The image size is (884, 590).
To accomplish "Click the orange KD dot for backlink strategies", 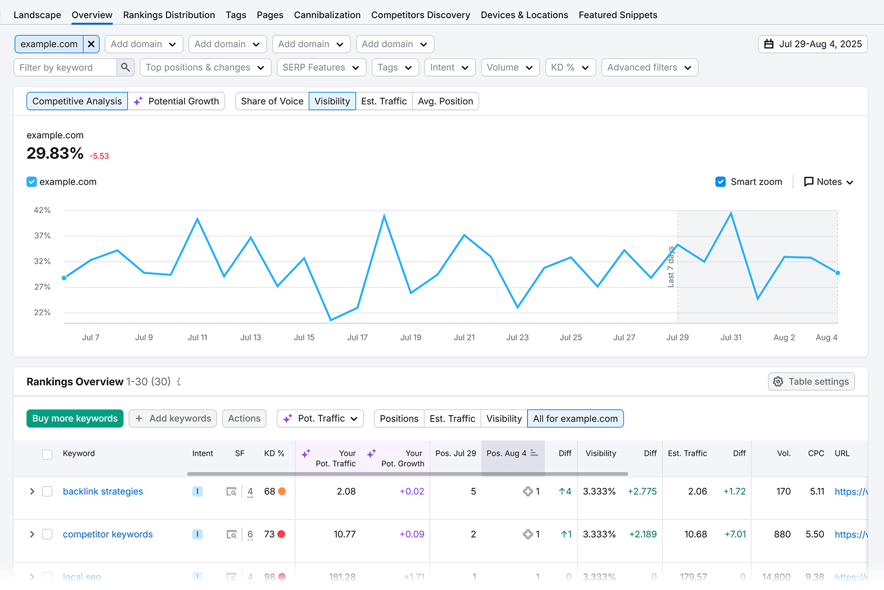I will point(282,491).
